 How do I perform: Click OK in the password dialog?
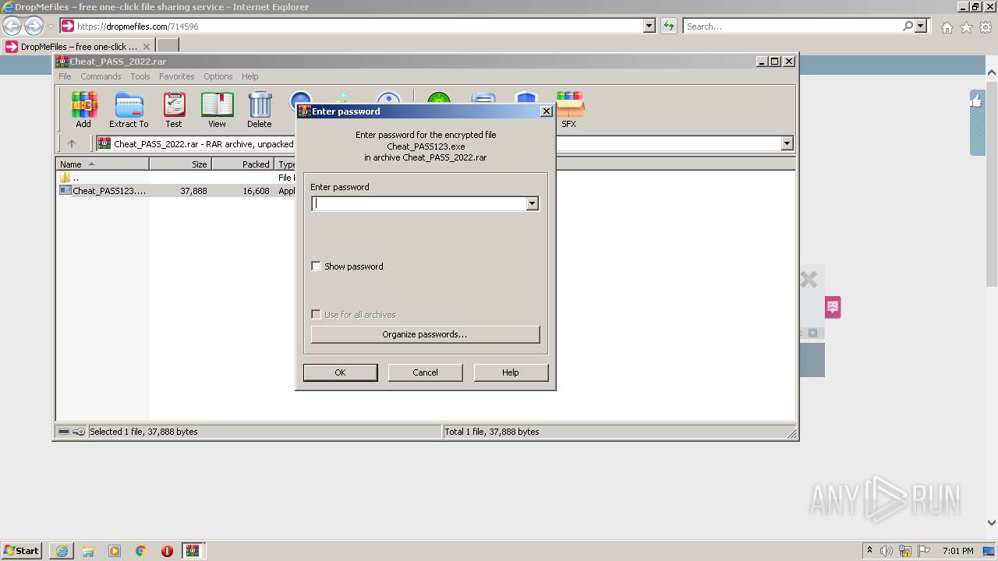tap(340, 372)
